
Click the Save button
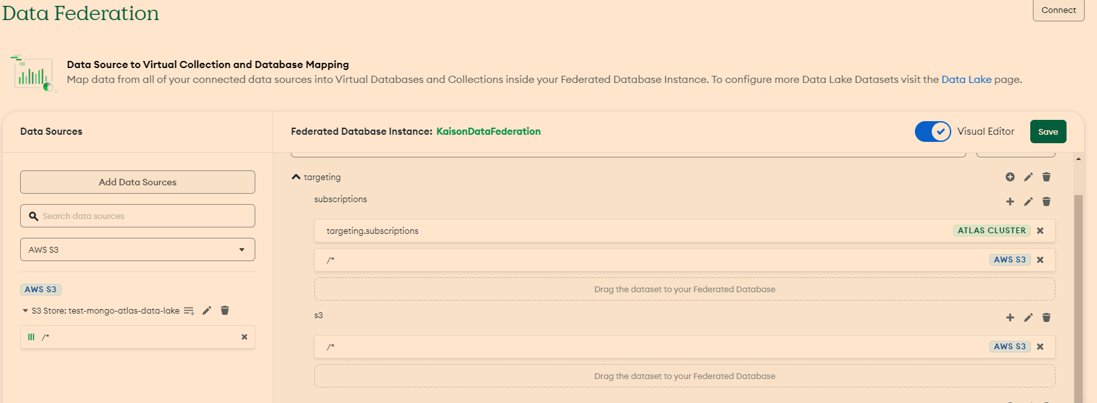[x=1048, y=132]
